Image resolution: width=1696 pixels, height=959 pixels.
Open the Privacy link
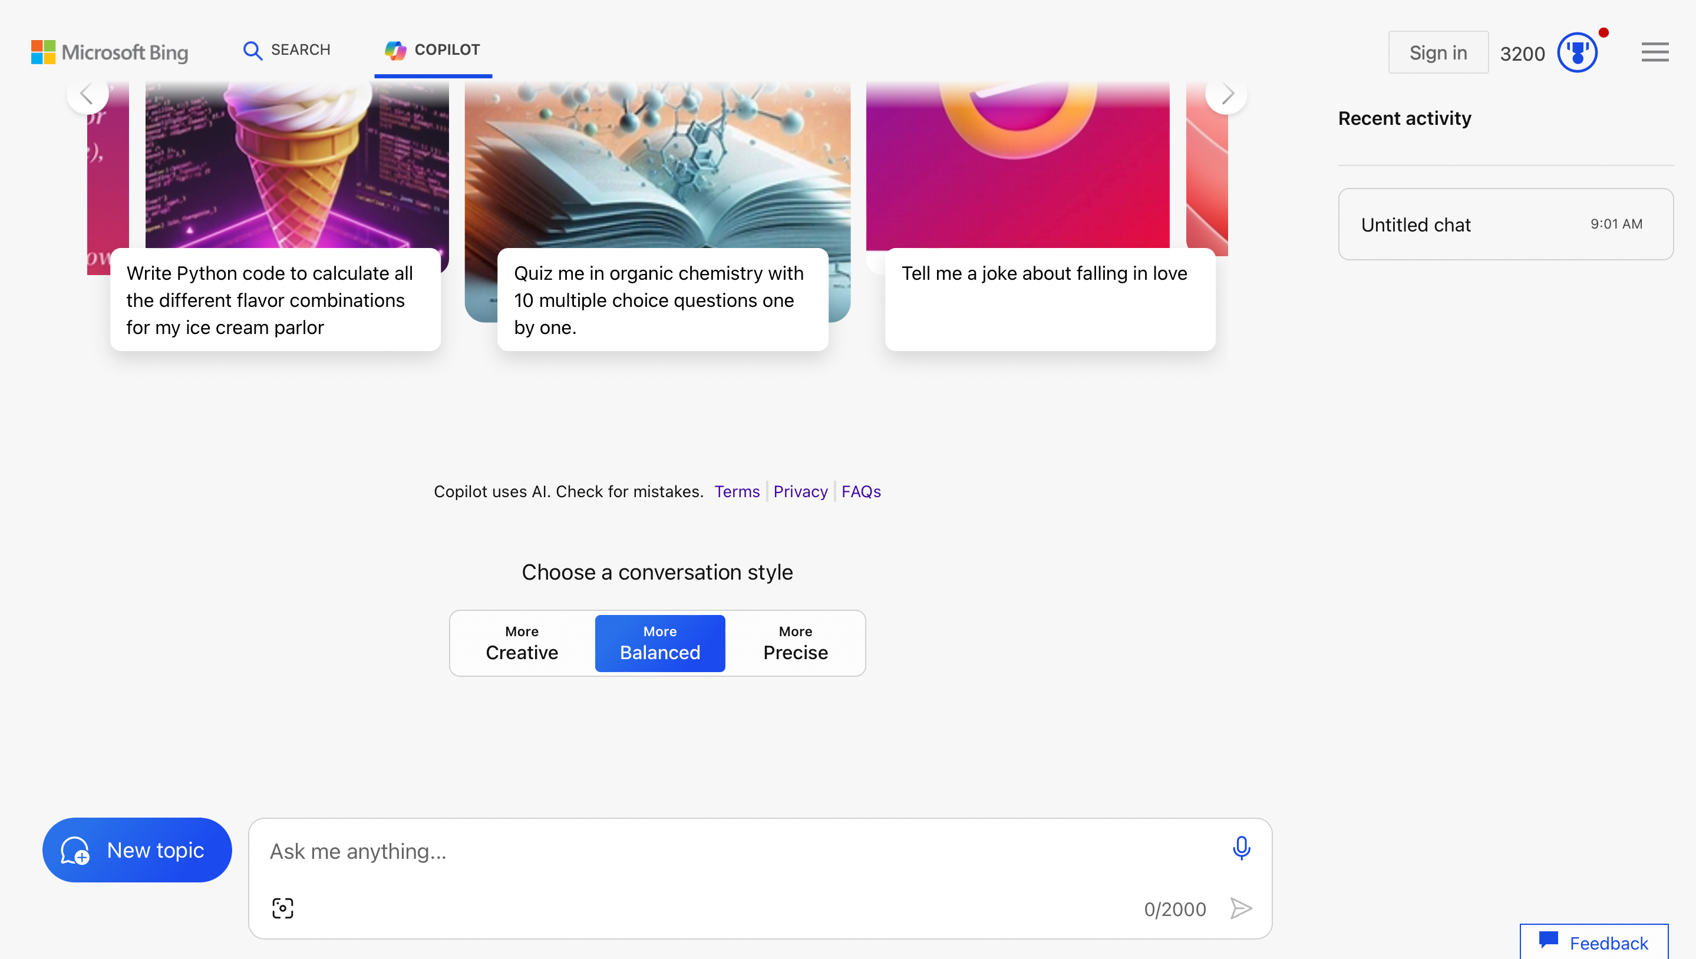800,491
